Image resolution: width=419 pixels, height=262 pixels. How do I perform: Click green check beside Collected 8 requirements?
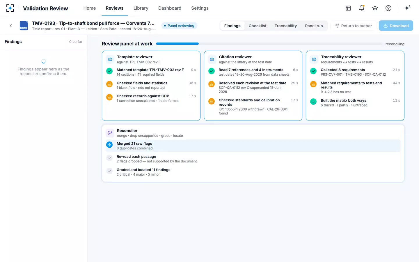[313, 71]
